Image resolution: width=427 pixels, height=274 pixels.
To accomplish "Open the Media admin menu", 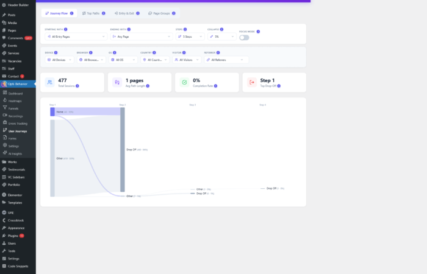I will coord(12,23).
